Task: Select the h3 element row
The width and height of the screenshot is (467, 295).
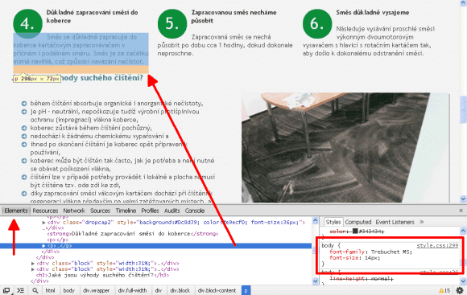Action: pyautogui.click(x=102, y=275)
